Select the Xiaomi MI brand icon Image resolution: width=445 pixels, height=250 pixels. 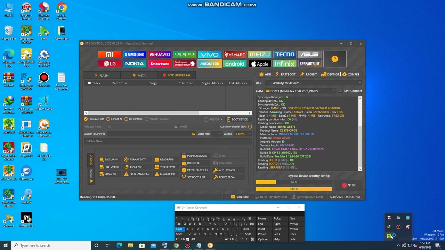pos(110,55)
